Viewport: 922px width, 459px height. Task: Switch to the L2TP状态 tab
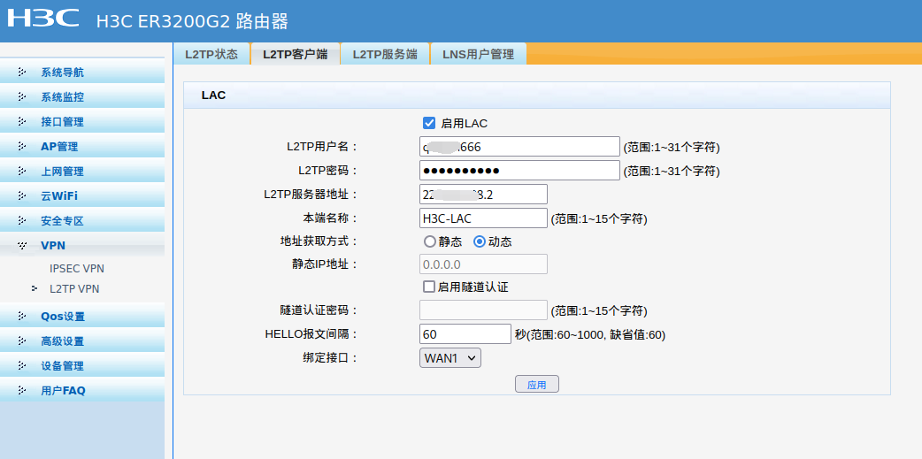point(211,54)
